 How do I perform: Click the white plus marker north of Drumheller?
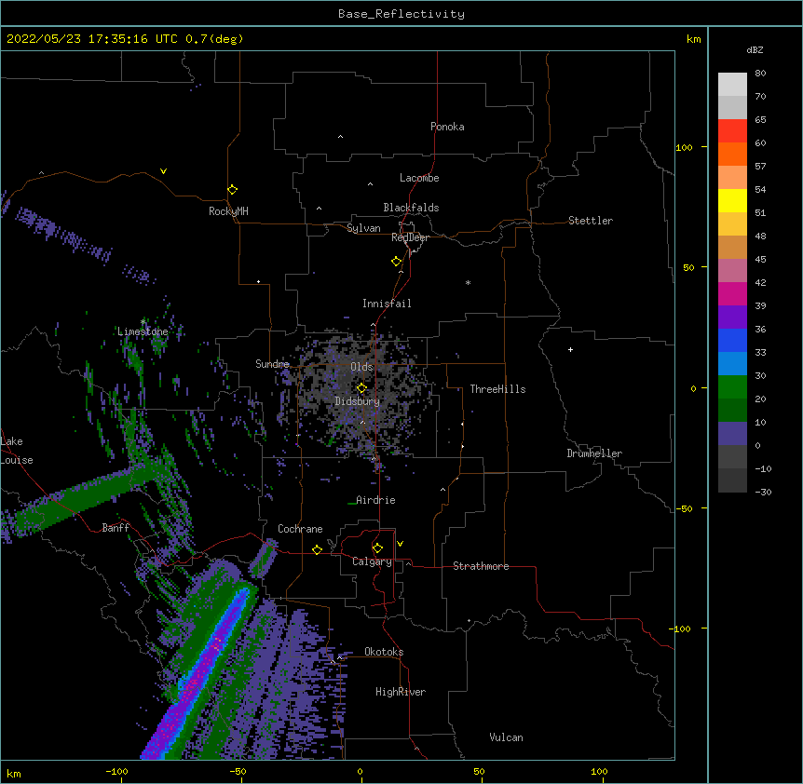(x=570, y=349)
